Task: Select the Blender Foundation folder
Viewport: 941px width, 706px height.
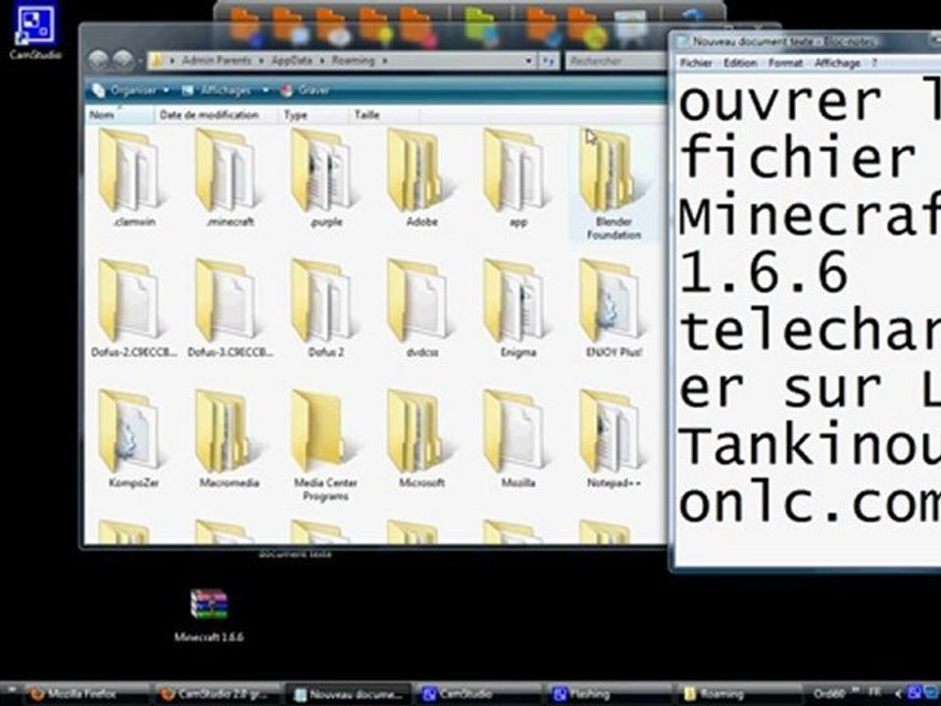Action: (614, 183)
